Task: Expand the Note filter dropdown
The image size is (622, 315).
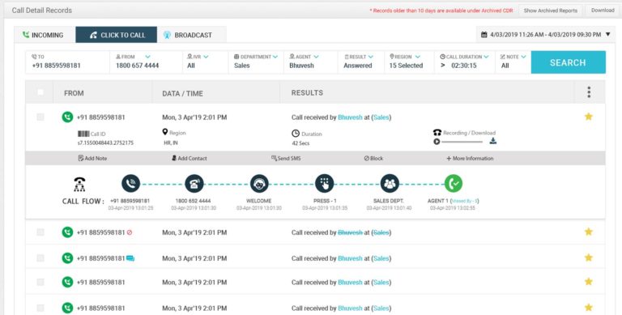Action: pyautogui.click(x=523, y=57)
